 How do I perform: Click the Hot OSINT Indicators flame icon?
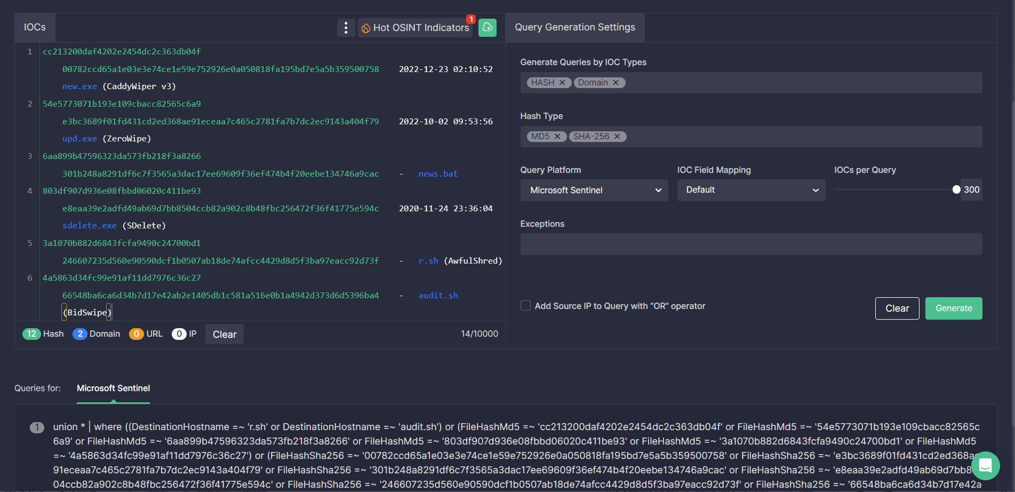(x=366, y=28)
